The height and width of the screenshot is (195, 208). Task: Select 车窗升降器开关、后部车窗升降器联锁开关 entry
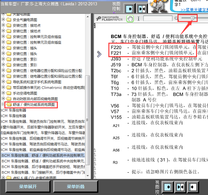click(43, 127)
